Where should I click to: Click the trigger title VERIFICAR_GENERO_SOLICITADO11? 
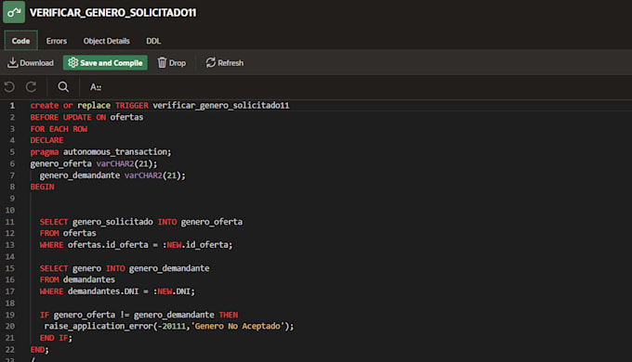(112, 12)
